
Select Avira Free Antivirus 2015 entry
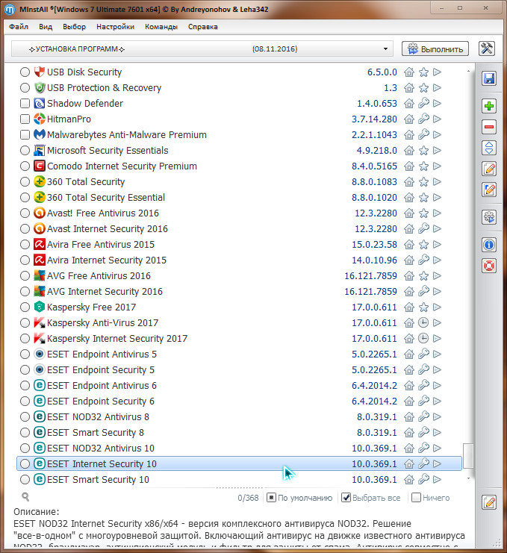(239, 244)
